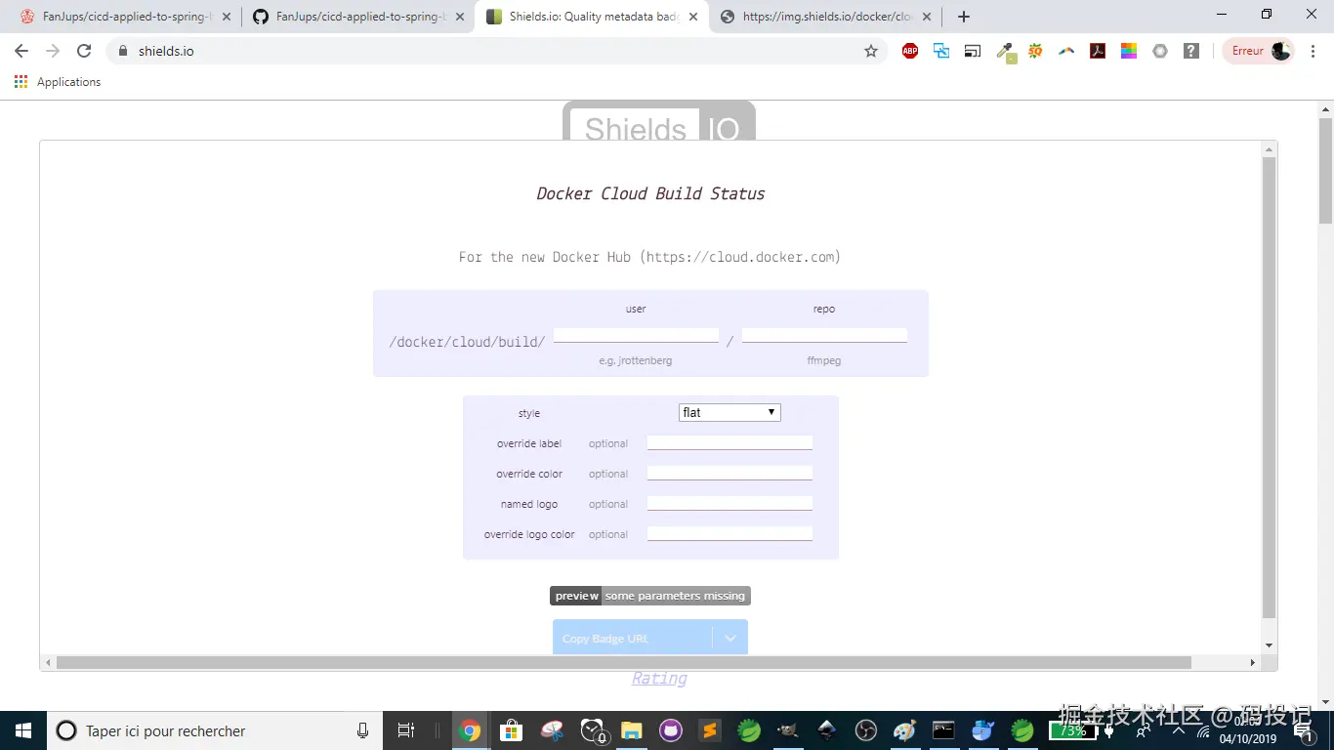Click the modal vertical scrollbar thumb
The width and height of the screenshot is (1334, 750).
pyautogui.click(x=1269, y=387)
